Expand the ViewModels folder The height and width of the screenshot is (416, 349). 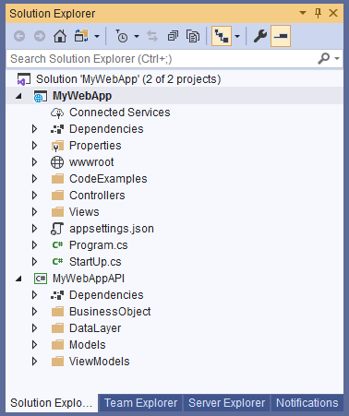pos(34,362)
